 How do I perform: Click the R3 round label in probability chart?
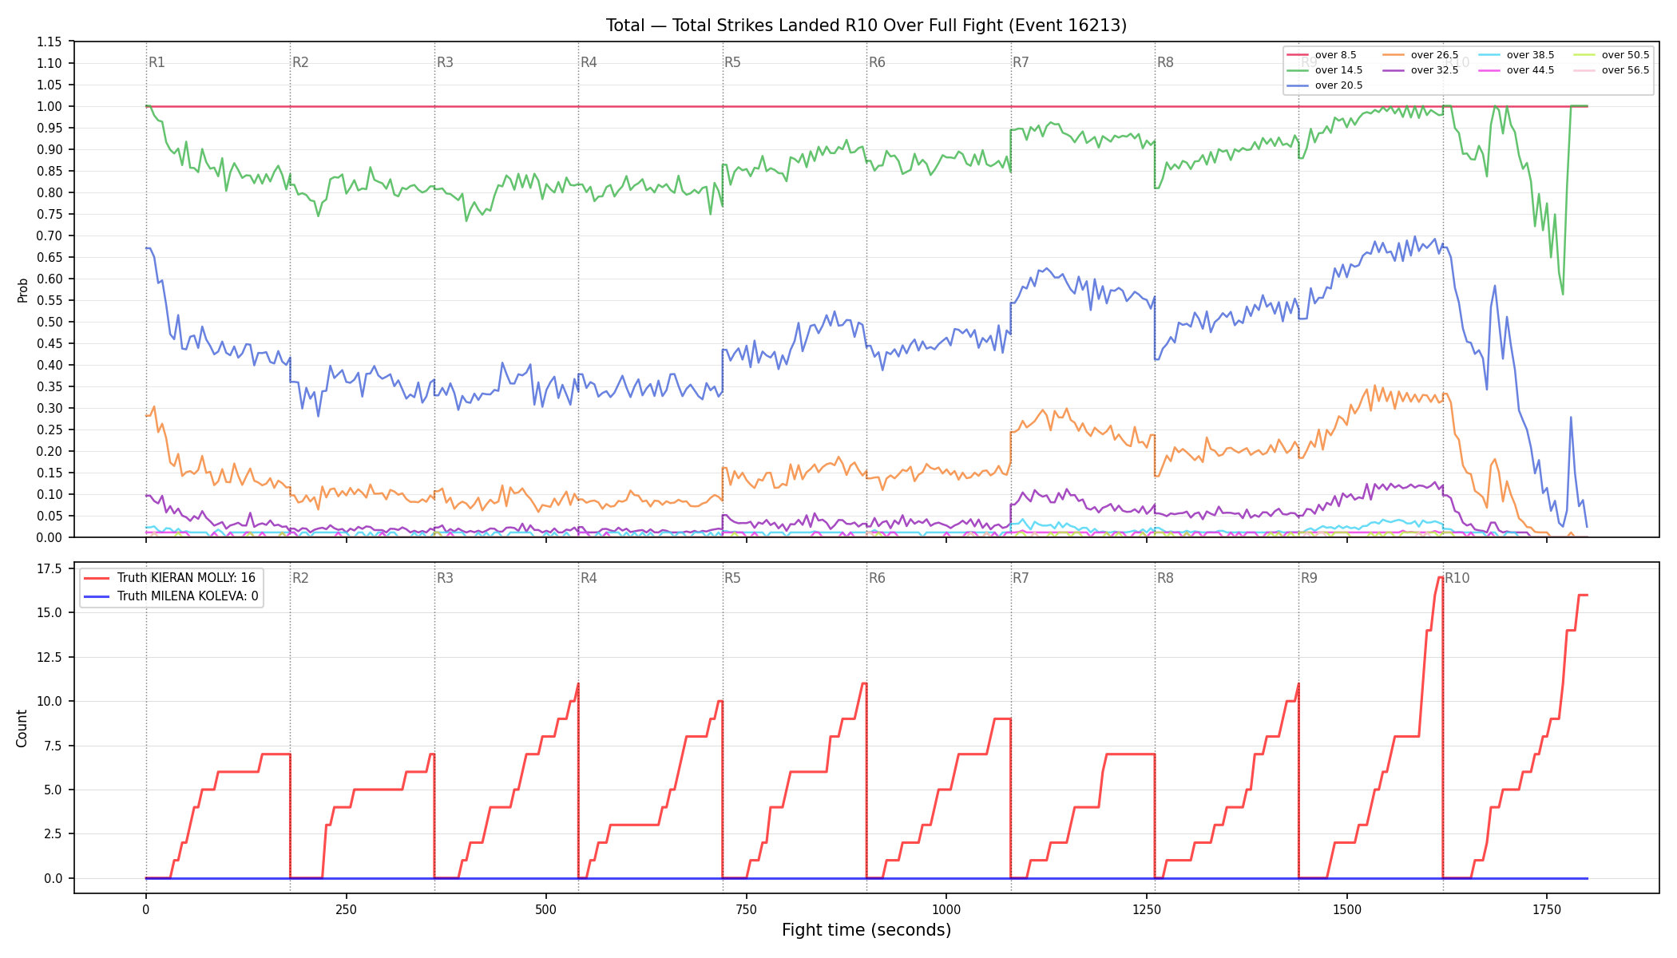pos(445,62)
